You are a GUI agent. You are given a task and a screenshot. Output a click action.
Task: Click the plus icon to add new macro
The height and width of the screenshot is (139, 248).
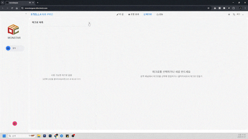[89, 23]
